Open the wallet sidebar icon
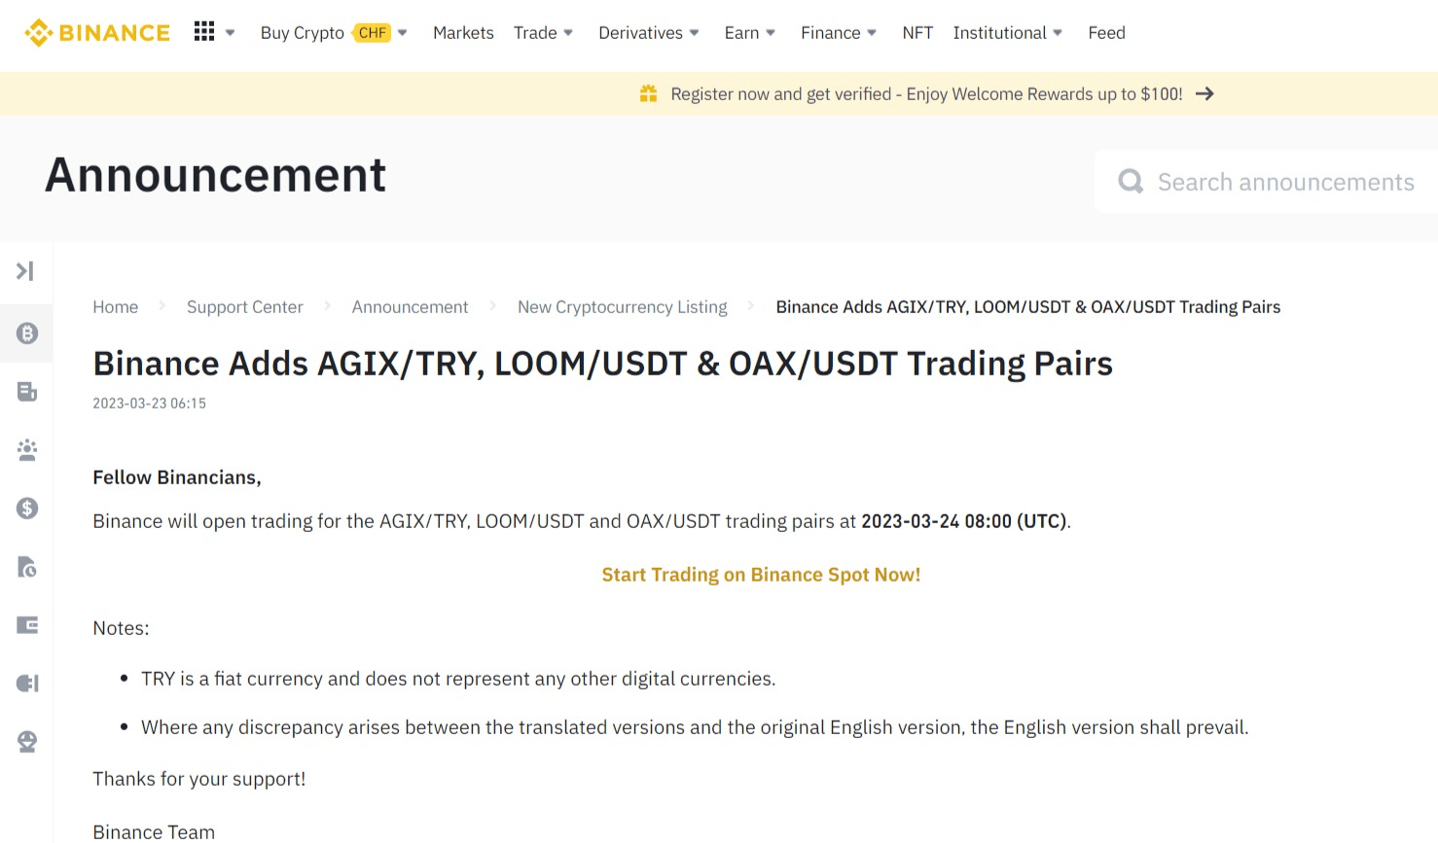 click(x=27, y=625)
